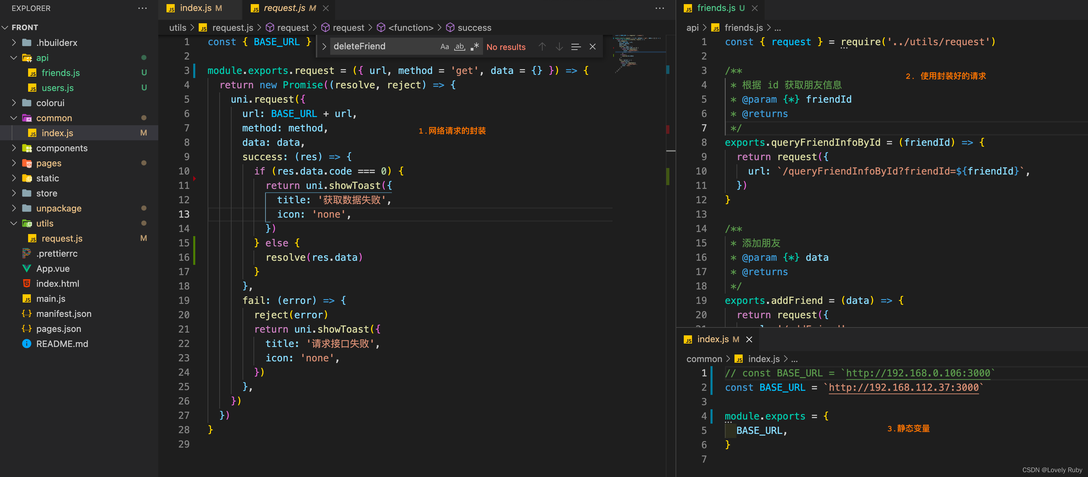Collapse the FRONT project root
The height and width of the screenshot is (477, 1088).
click(x=5, y=27)
